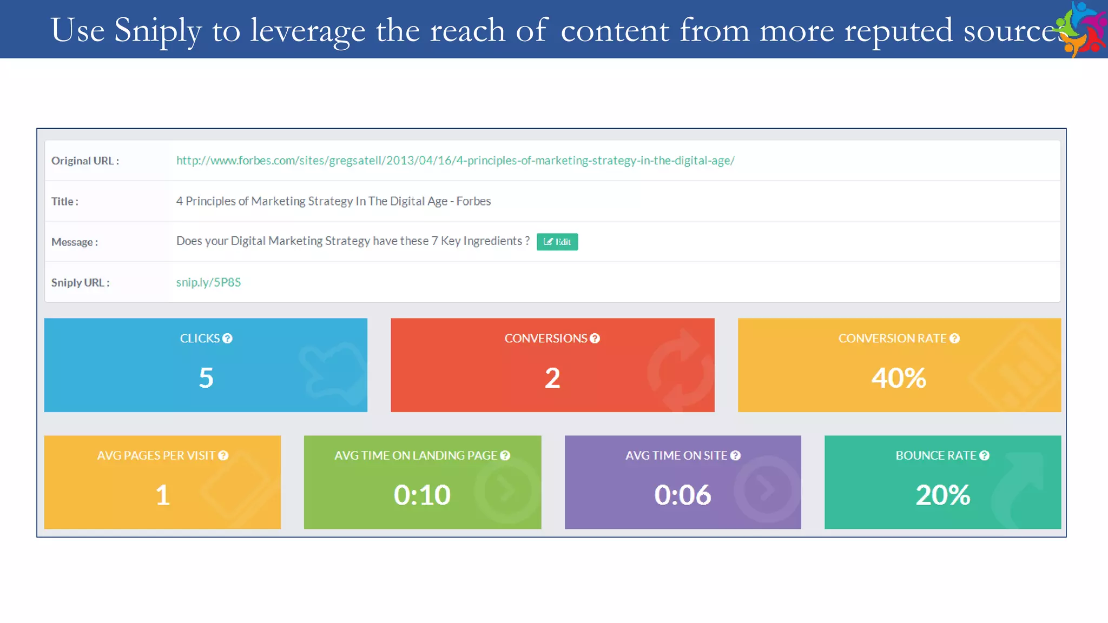Screen dimensions: 1108x623
Task: Click the curved arrow icon in Bounce Rate card
Action: coord(1017,490)
